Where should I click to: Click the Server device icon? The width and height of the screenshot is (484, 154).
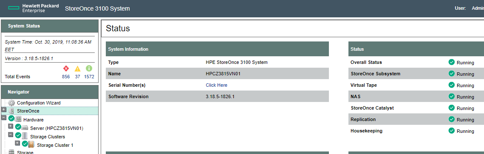click(x=25, y=128)
